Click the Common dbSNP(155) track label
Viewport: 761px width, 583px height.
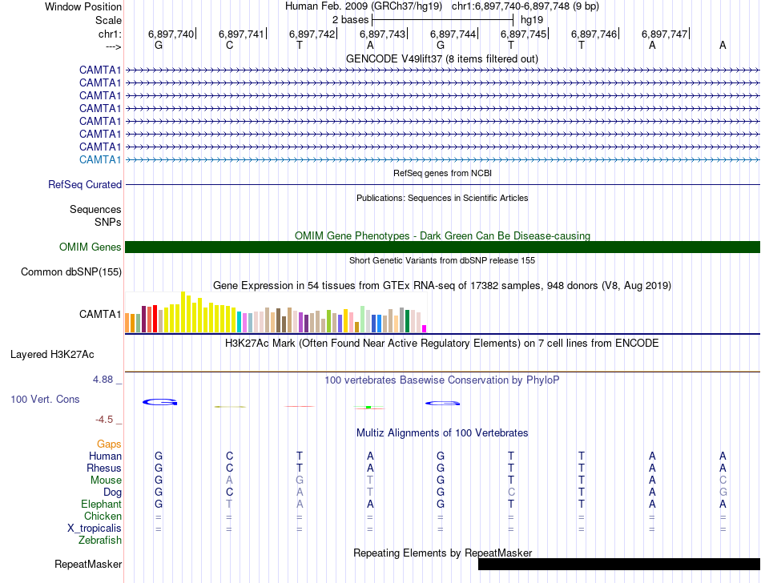pyautogui.click(x=71, y=272)
